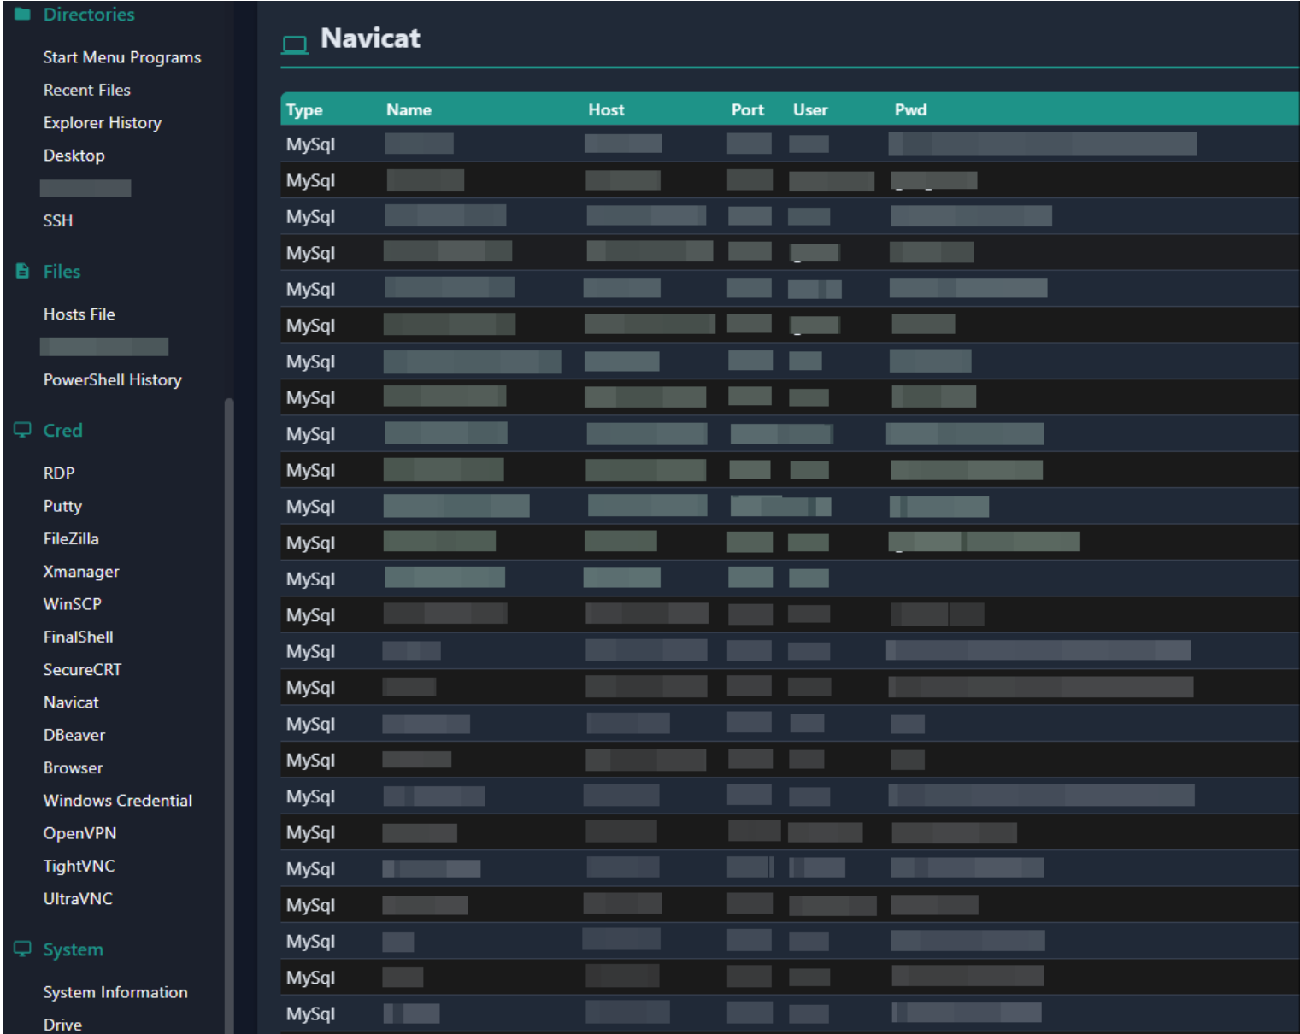Image resolution: width=1300 pixels, height=1034 pixels.
Task: Click the Host column header
Action: (x=606, y=109)
